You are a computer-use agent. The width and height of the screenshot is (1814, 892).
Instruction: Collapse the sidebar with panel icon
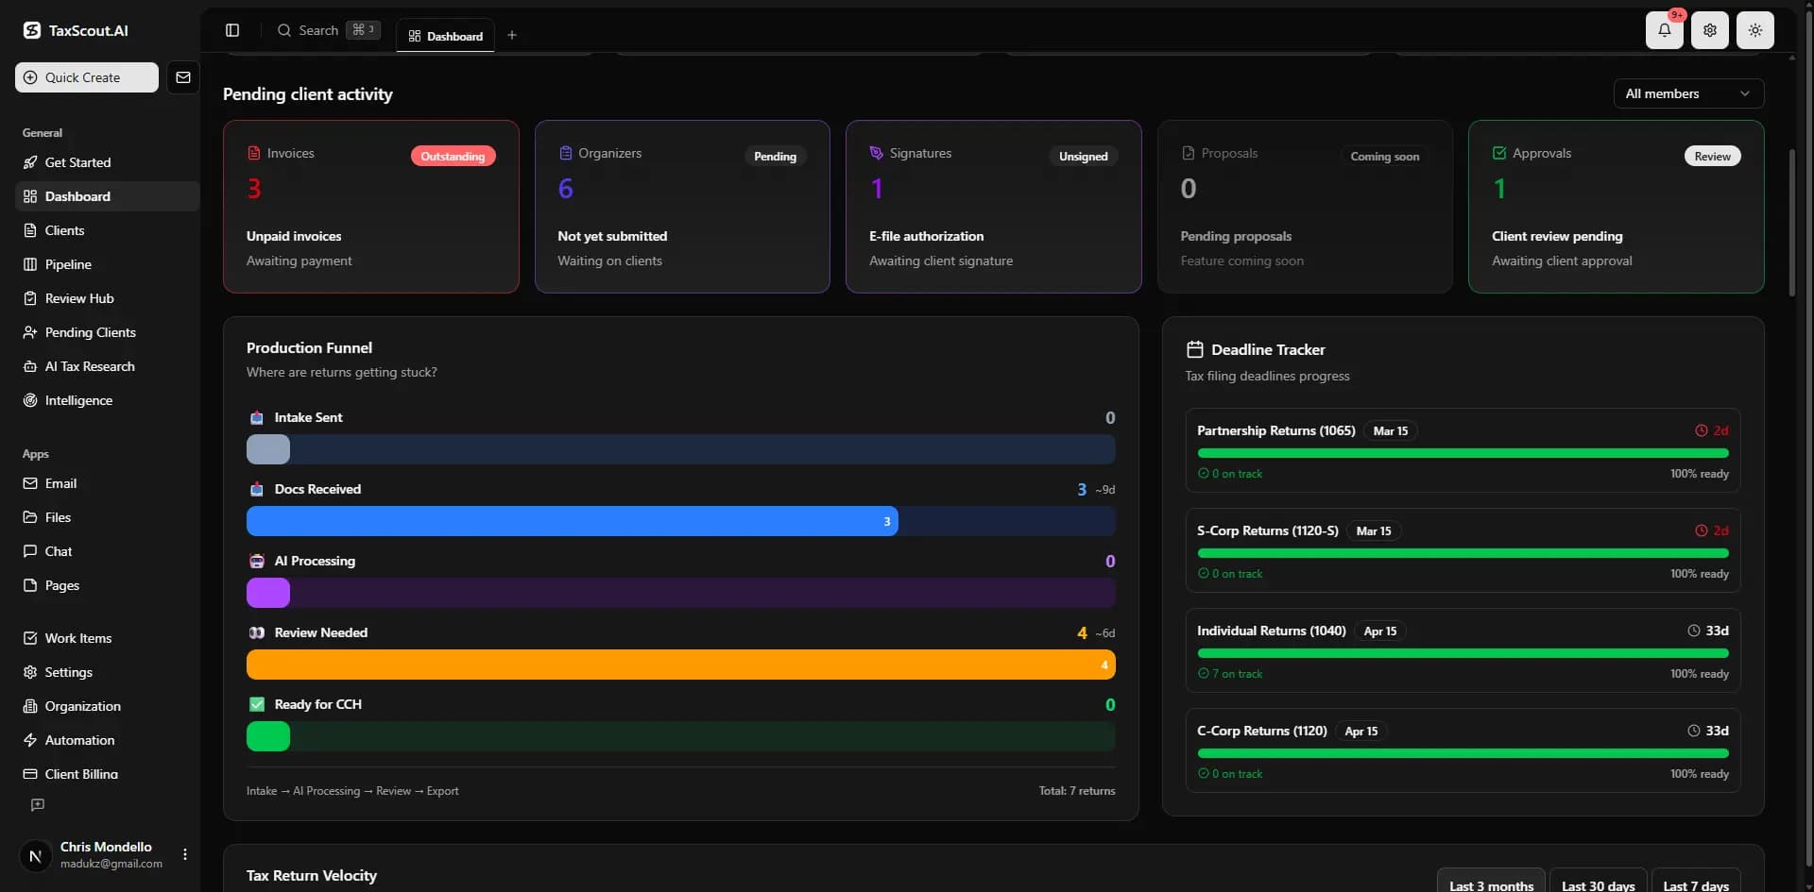(x=232, y=30)
